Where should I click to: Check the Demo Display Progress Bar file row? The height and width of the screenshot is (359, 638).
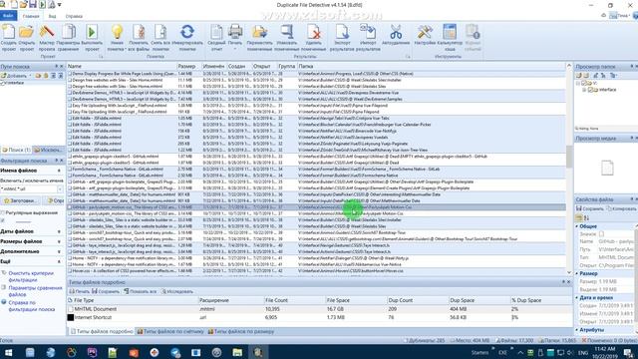pyautogui.click(x=70, y=74)
